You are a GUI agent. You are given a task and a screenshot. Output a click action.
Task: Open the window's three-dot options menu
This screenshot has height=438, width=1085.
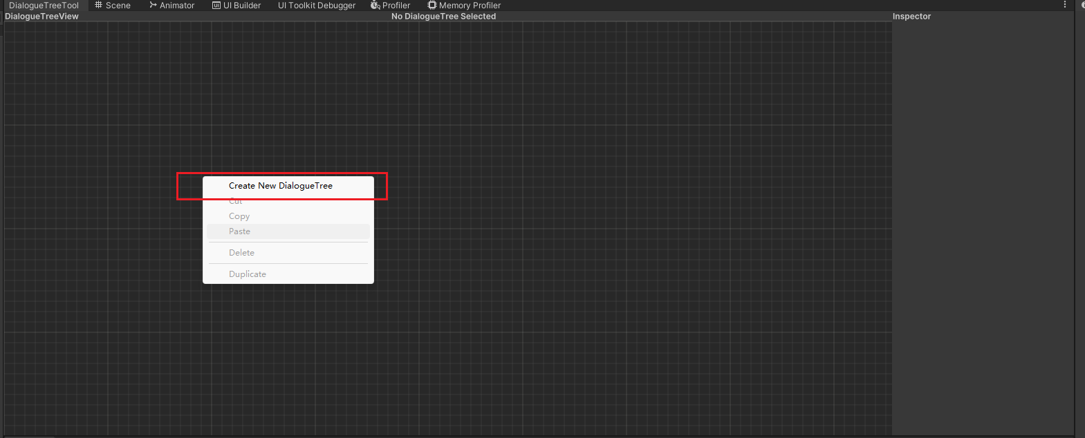(1065, 5)
